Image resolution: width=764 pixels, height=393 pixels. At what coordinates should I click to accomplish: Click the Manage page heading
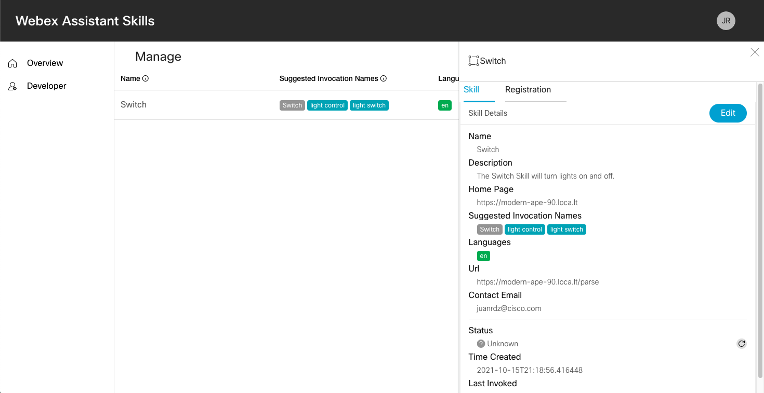pos(158,57)
